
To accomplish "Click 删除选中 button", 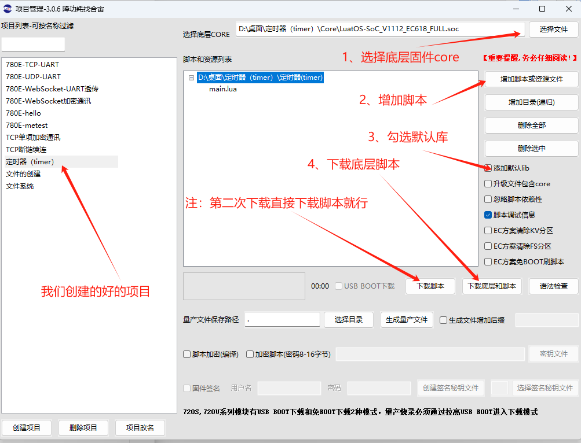I will tap(531, 149).
